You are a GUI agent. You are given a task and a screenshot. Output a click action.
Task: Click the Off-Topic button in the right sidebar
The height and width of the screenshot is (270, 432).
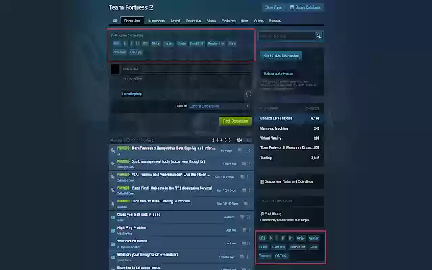[281, 256]
